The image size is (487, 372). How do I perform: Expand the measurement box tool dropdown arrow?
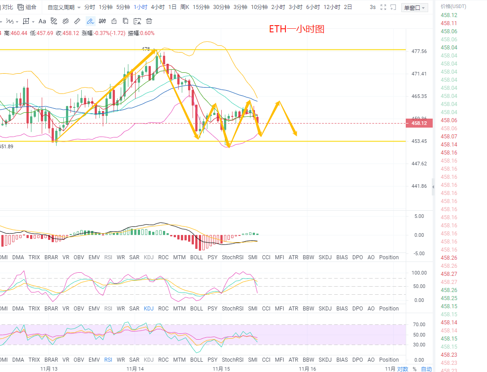[33, 22]
